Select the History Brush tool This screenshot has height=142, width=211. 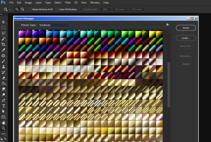(3, 72)
